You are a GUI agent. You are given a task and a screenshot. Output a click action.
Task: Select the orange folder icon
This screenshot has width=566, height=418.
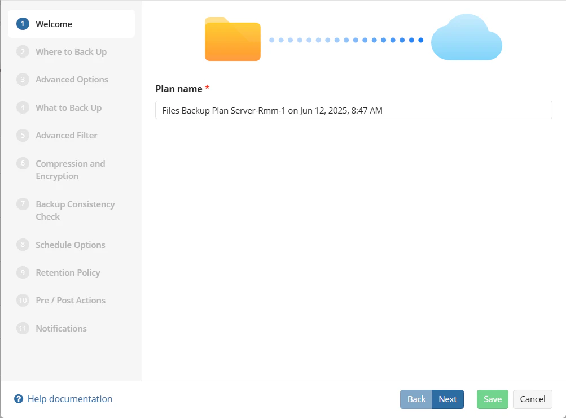[x=232, y=38]
